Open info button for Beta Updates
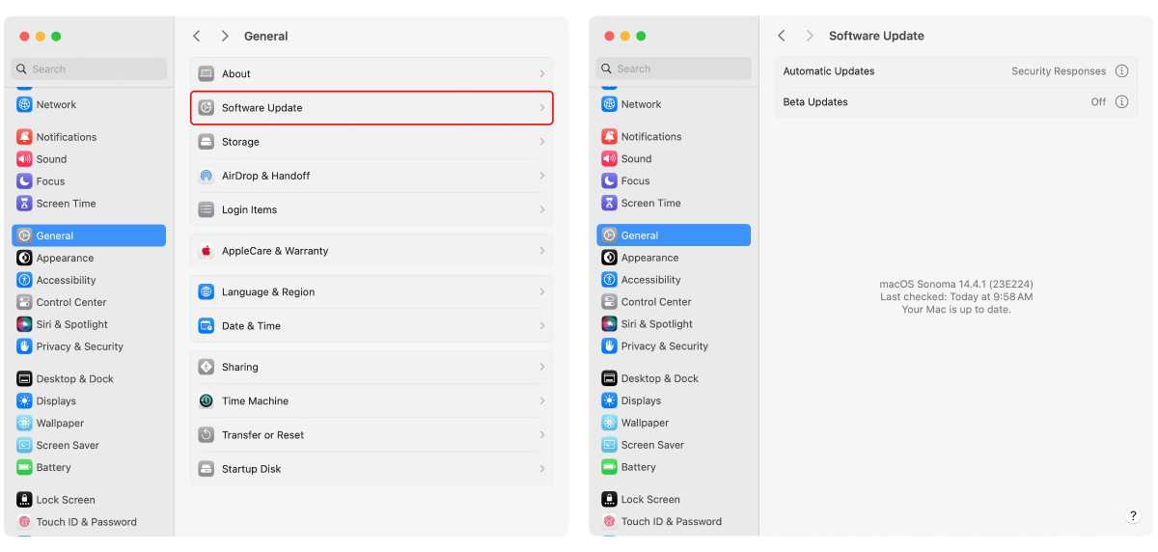 1121,102
